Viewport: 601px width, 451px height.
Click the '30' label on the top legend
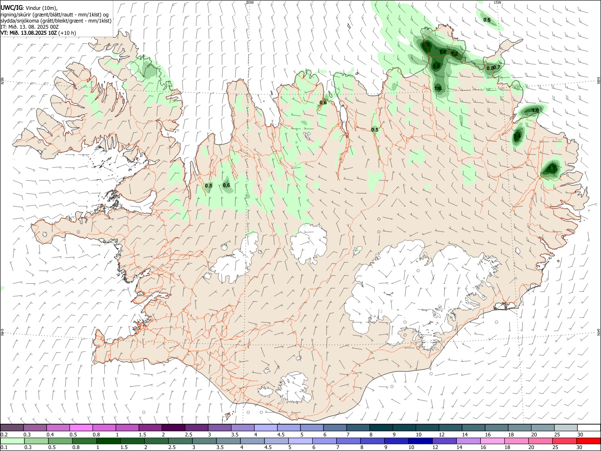point(580,434)
